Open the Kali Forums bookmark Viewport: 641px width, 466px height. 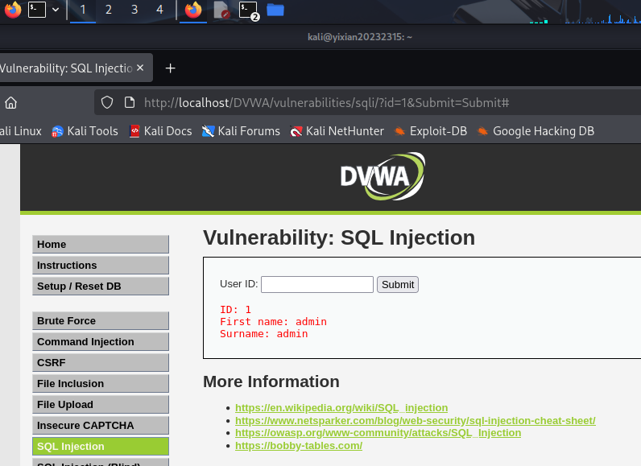[x=242, y=131]
